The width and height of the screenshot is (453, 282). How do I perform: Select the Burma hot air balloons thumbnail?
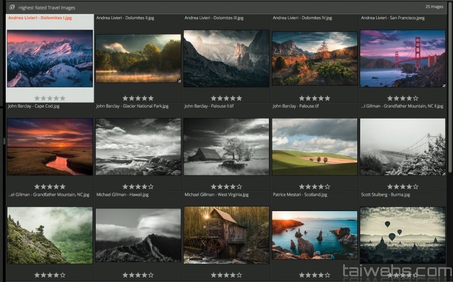click(402, 234)
